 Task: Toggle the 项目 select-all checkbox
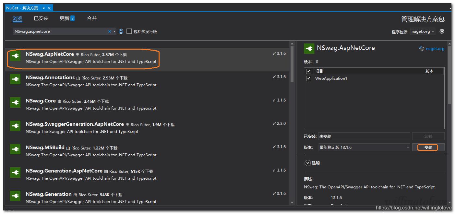309,71
